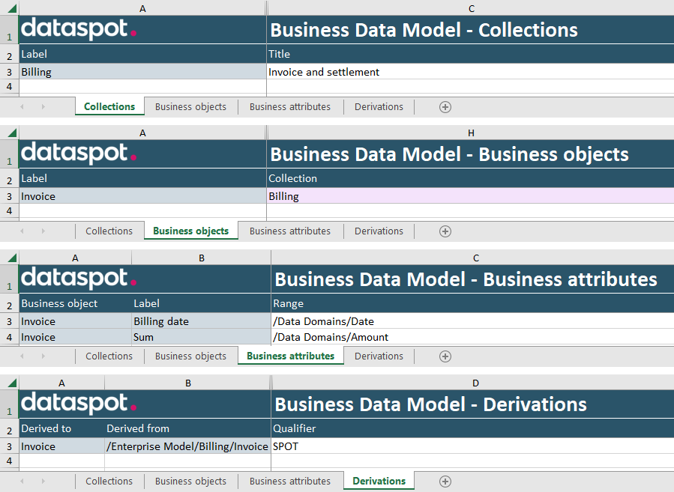Click select-all corner triangle of Derivations sheet
Viewport: 674px width, 492px height.
[11, 383]
